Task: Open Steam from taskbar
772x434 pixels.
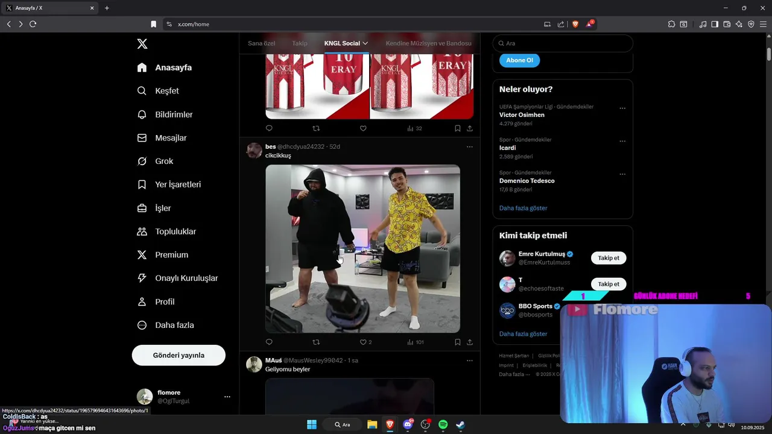Action: tap(460, 424)
